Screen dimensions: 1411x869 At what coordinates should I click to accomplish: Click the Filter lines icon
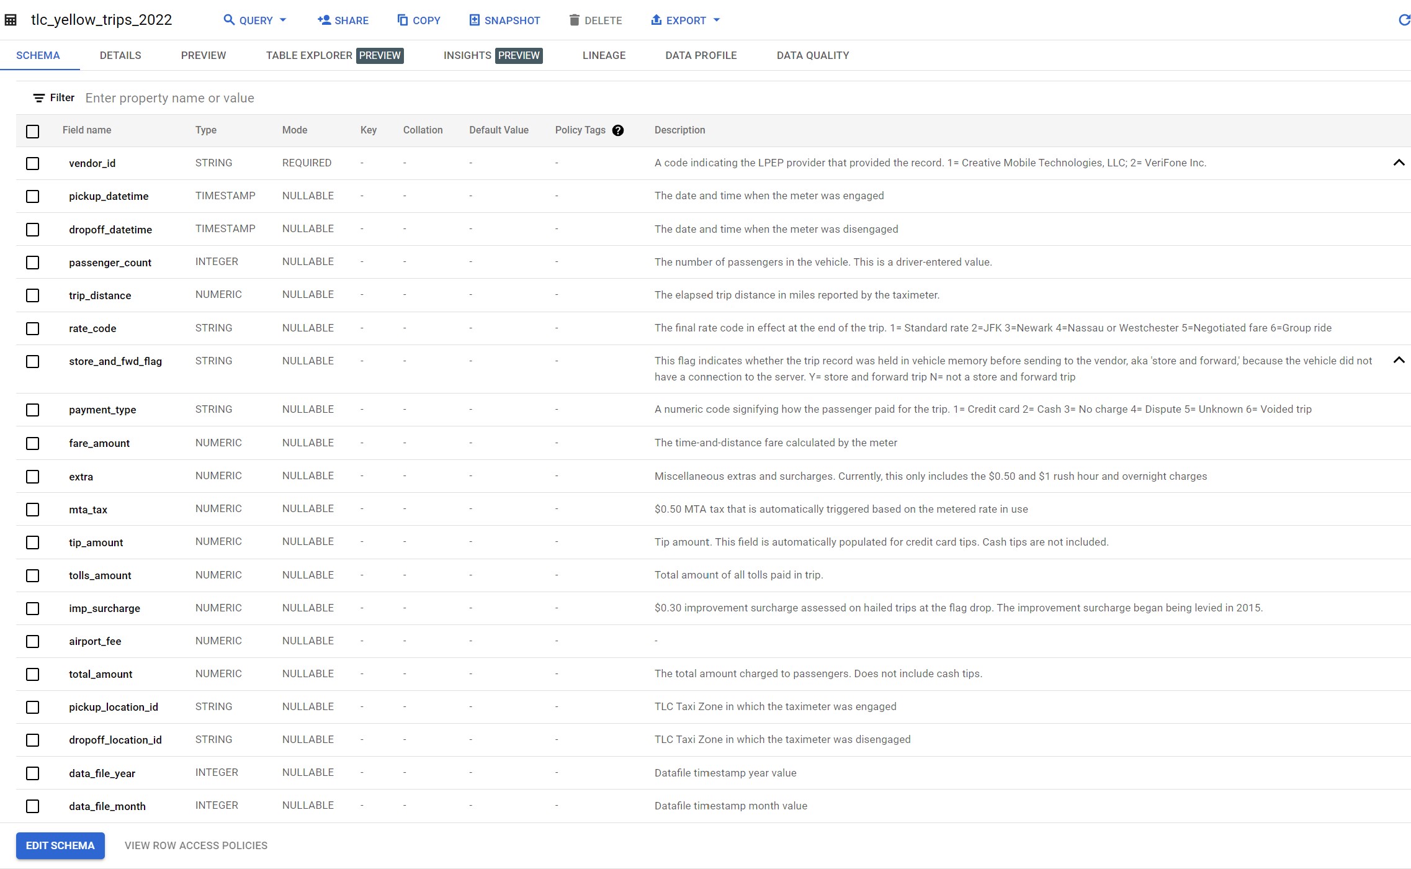(39, 98)
